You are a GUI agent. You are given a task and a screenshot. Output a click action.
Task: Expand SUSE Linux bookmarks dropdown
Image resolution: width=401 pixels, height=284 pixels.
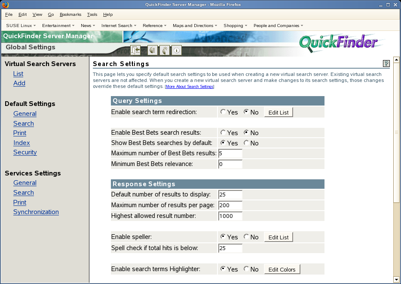[21, 25]
